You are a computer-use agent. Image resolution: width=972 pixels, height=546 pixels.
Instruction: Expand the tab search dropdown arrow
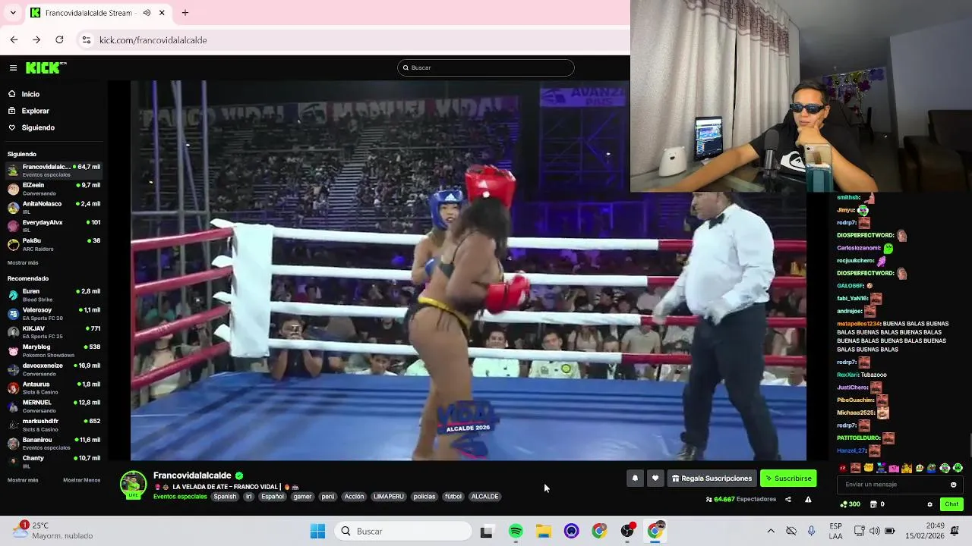click(x=13, y=13)
